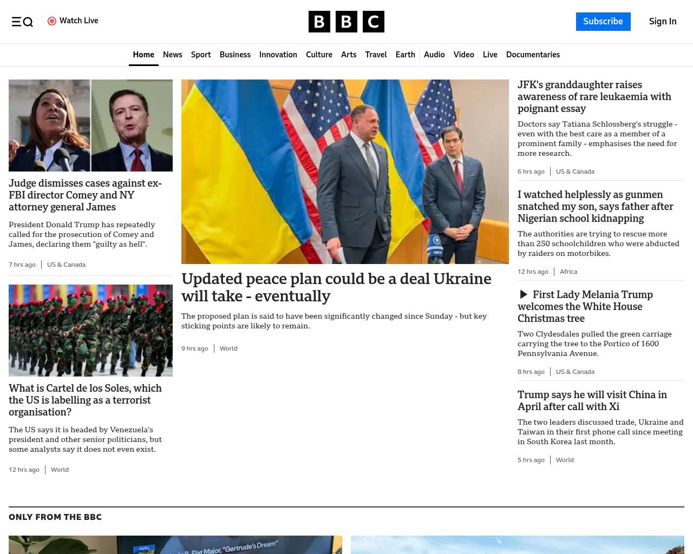Open the Gertrude's Dream story image
693x554 pixels.
pos(175,545)
